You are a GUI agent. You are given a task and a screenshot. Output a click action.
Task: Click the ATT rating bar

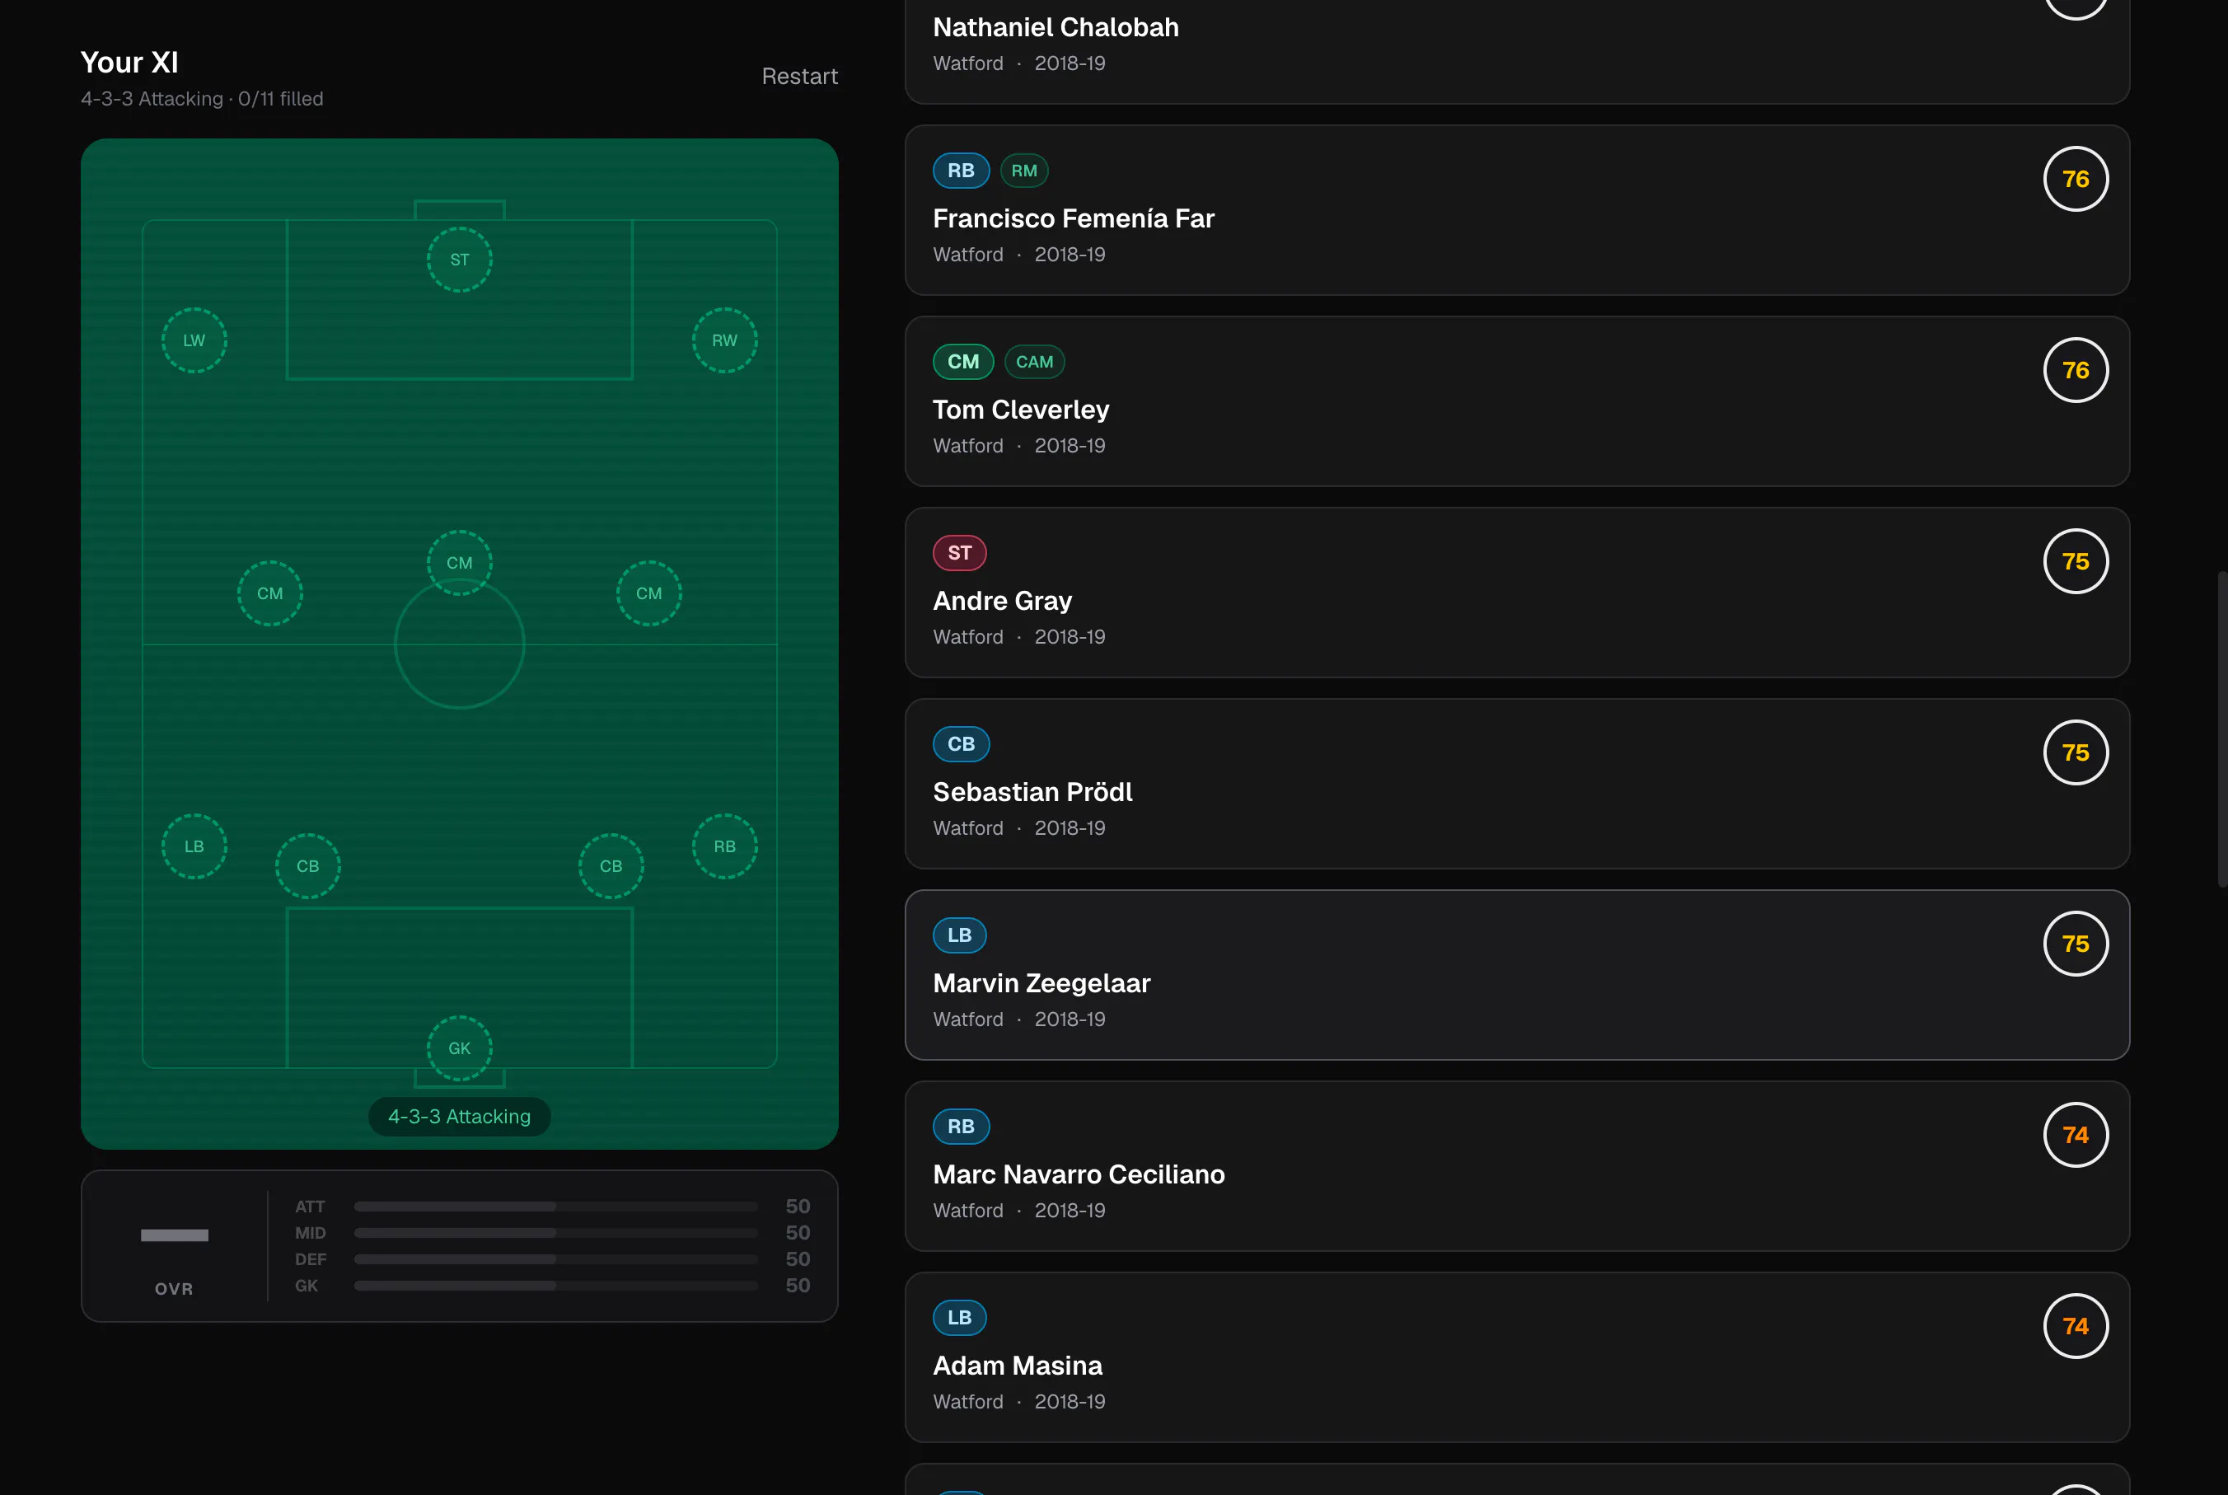pyautogui.click(x=555, y=1206)
